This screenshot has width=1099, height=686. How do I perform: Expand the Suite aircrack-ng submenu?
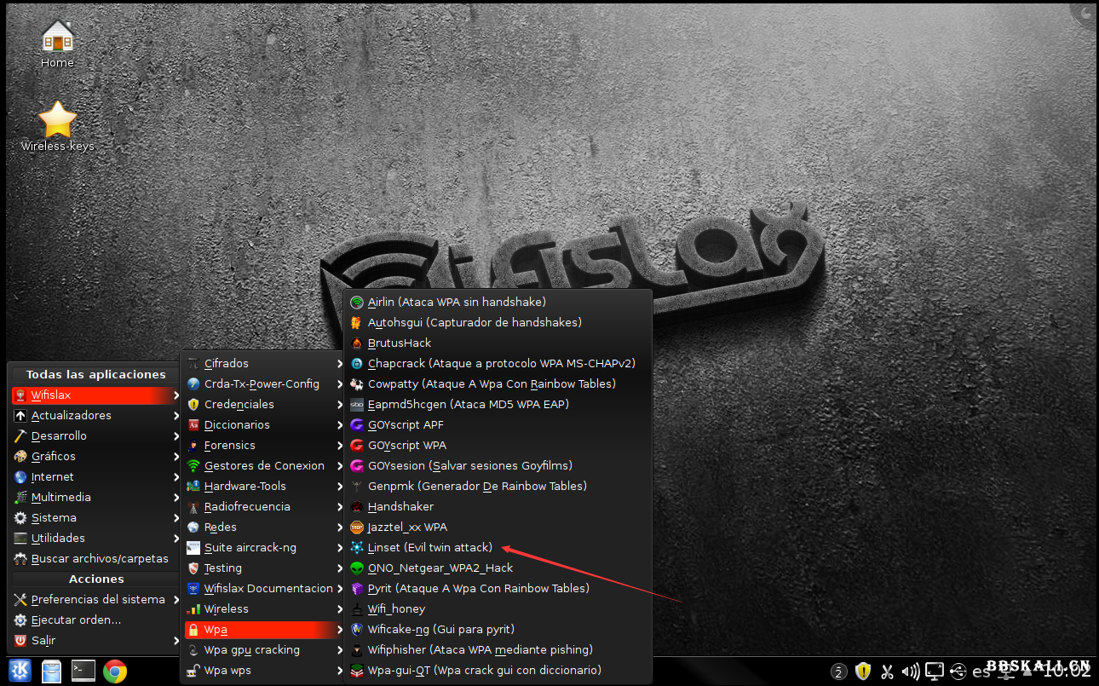pos(250,547)
